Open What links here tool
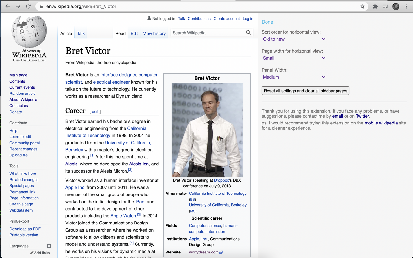The height and width of the screenshot is (258, 413). click(x=23, y=174)
